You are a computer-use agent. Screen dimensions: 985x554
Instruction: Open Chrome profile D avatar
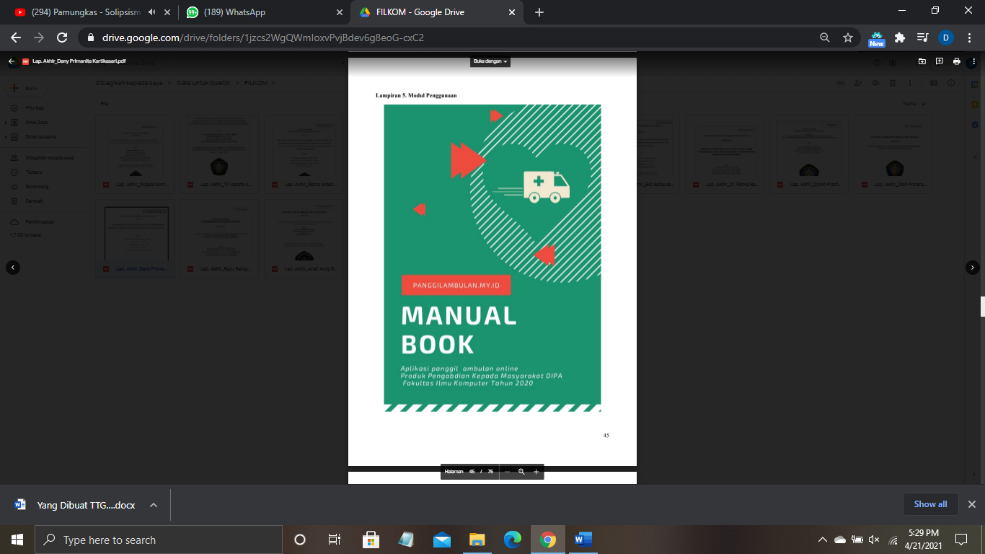tap(946, 38)
